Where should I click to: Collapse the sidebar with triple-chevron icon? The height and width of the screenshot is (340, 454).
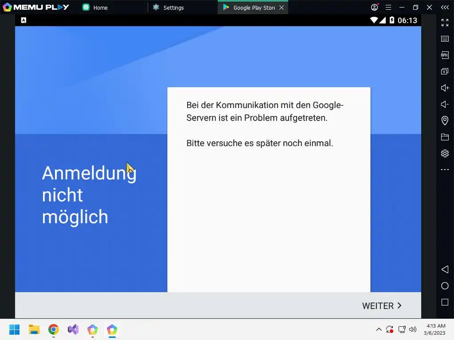click(445, 7)
